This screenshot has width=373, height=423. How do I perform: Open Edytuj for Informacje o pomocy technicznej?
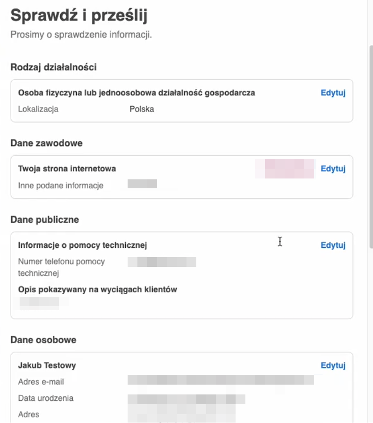(333, 245)
